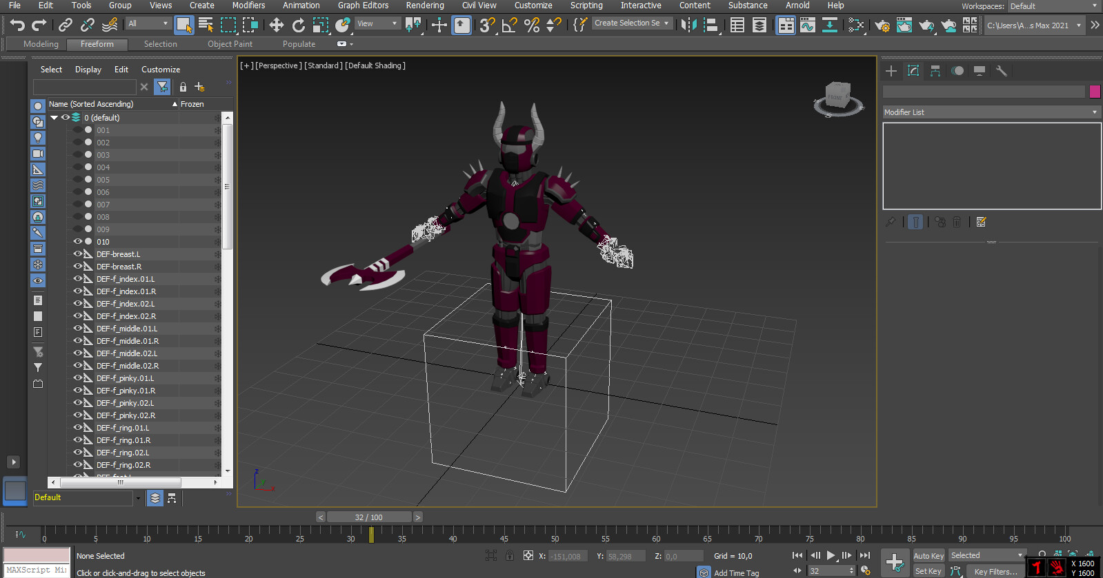Show object 009 with its visibility toggle

[x=77, y=229]
